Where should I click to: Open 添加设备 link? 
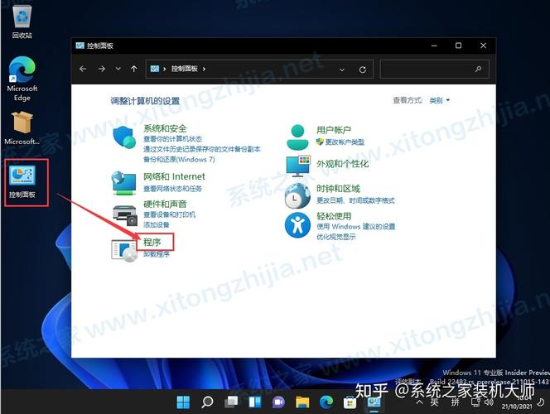pos(156,224)
